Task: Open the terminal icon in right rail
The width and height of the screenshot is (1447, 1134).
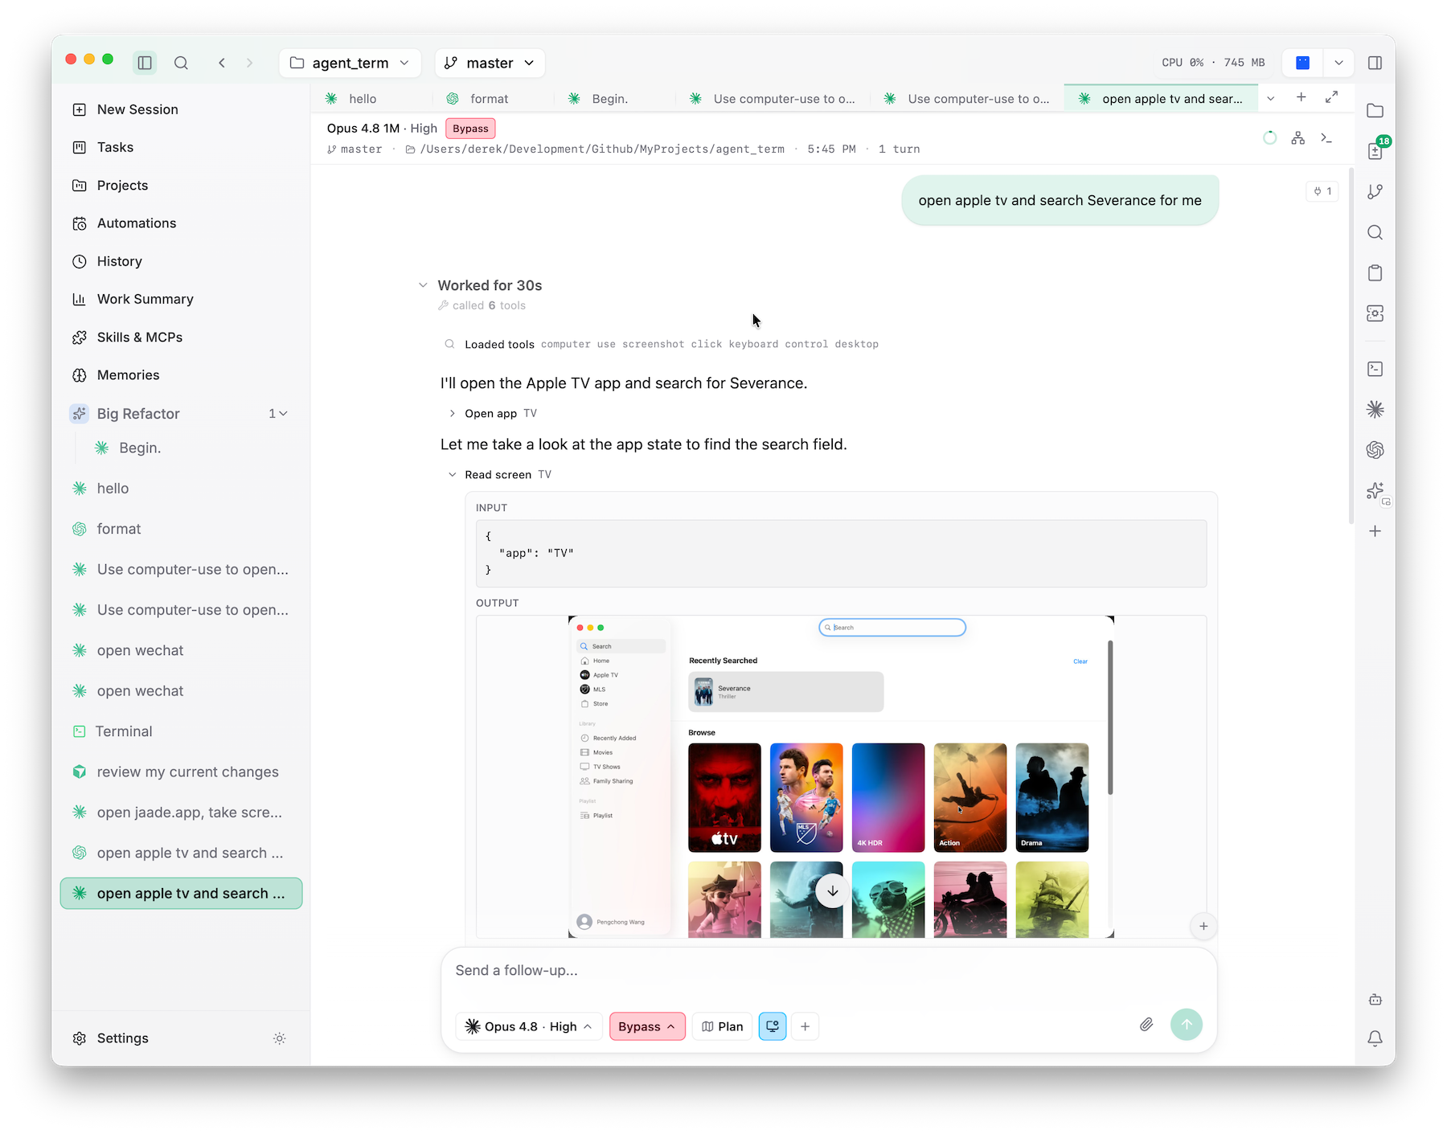Action: 1375,369
